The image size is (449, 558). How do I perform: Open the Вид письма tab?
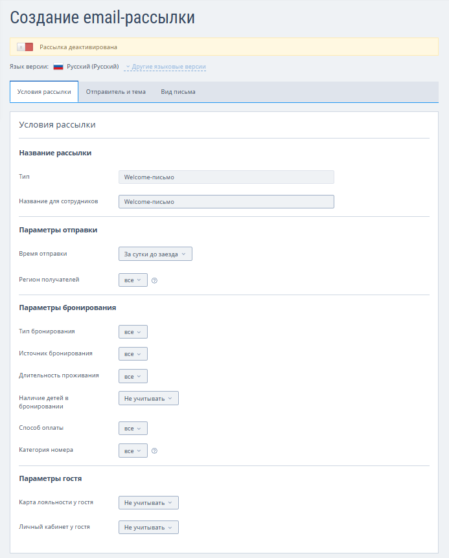[178, 92]
